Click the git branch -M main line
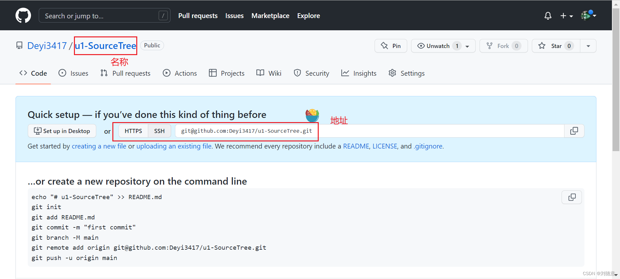This screenshot has width=620, height=279. tap(65, 237)
